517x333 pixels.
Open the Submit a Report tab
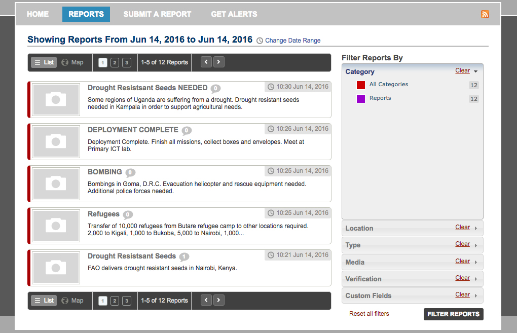coord(157,14)
